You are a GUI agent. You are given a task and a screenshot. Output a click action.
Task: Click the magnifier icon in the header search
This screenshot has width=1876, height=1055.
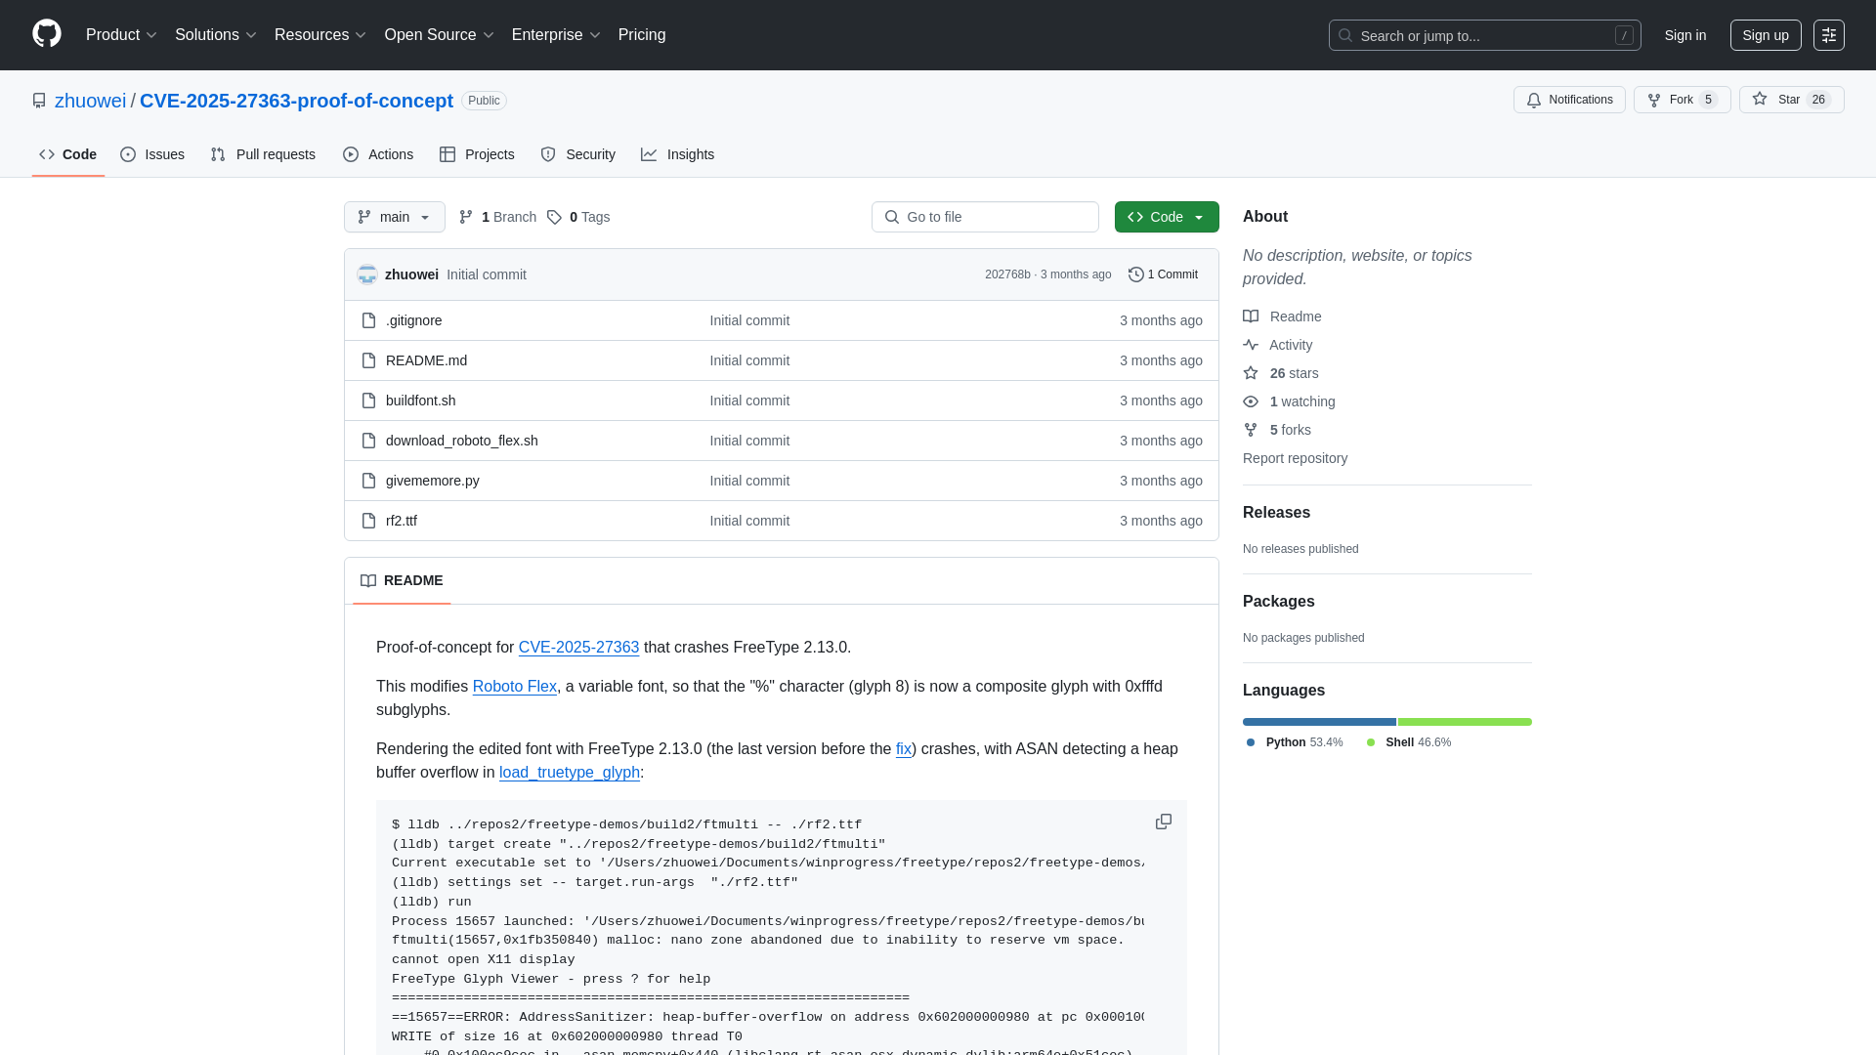coord(1345,35)
